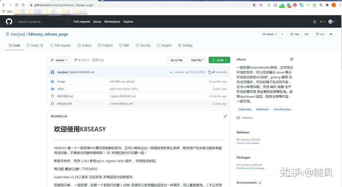This screenshot has height=187, width=342.
Task: Open the master branch dropdown
Action: (59, 60)
